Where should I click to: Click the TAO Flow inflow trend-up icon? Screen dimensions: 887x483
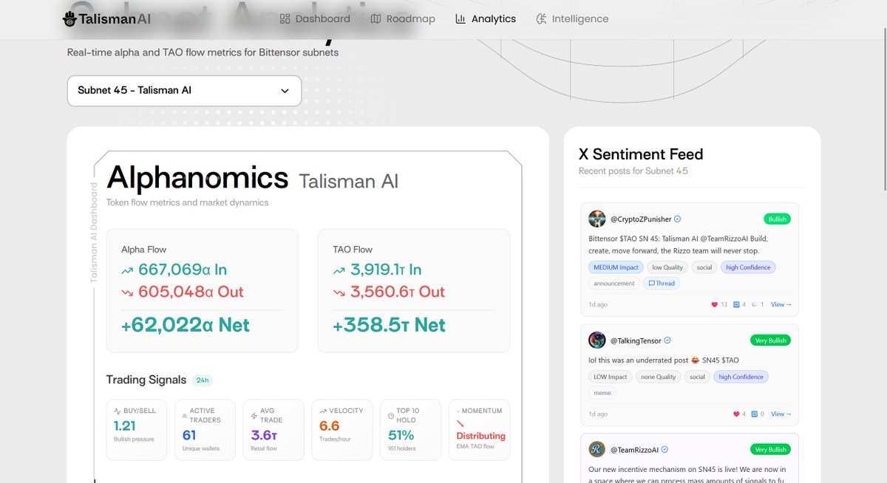pos(339,270)
